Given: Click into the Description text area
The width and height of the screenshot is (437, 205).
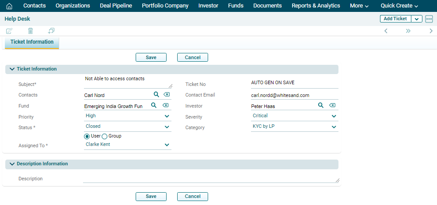Looking at the screenshot, I should pos(210,178).
